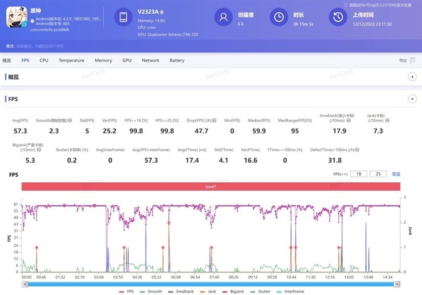Click the FPS threshold field showing 18

pos(359,174)
